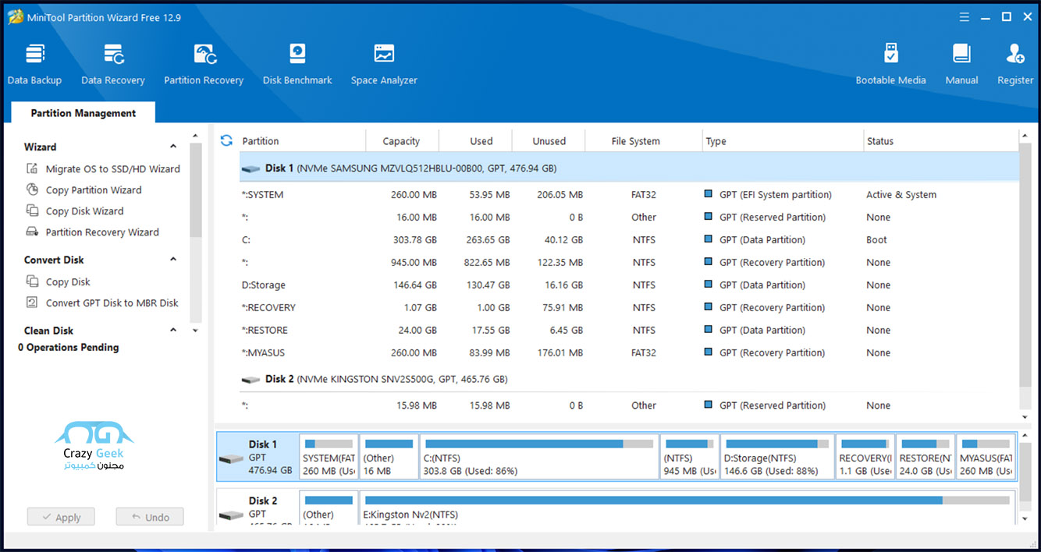Click the Register icon

click(1014, 61)
